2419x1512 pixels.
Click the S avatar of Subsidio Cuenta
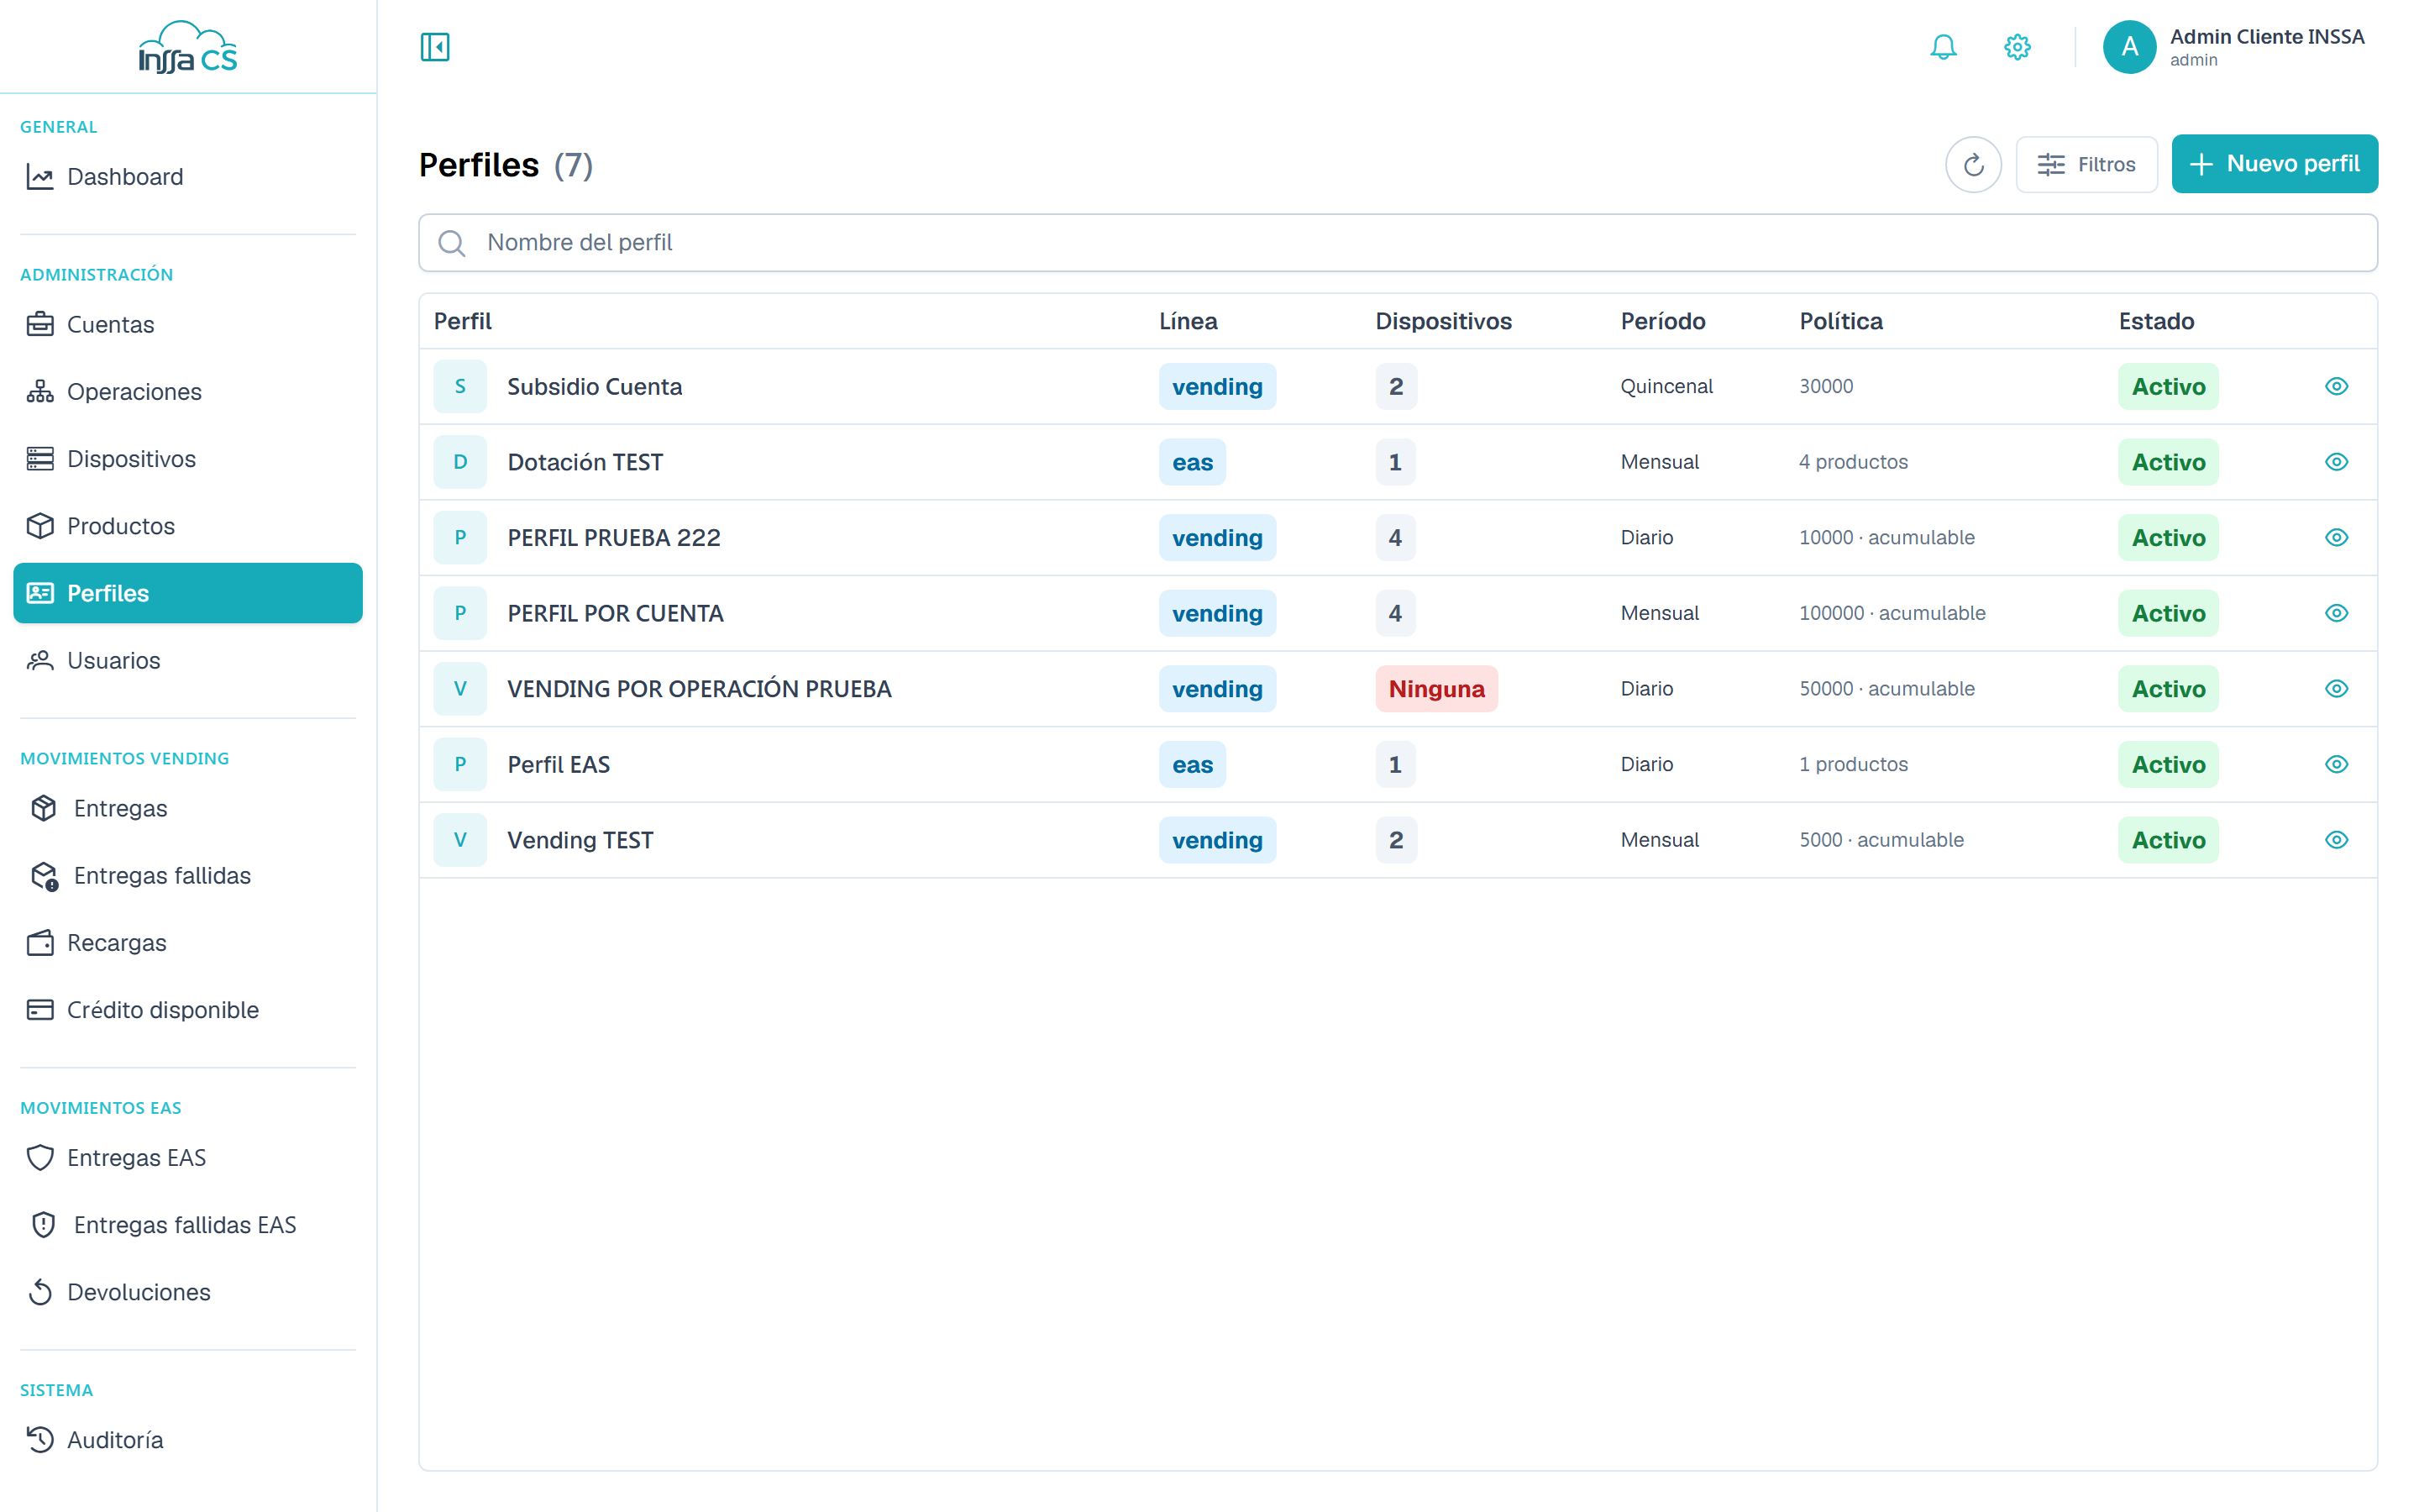coord(459,386)
